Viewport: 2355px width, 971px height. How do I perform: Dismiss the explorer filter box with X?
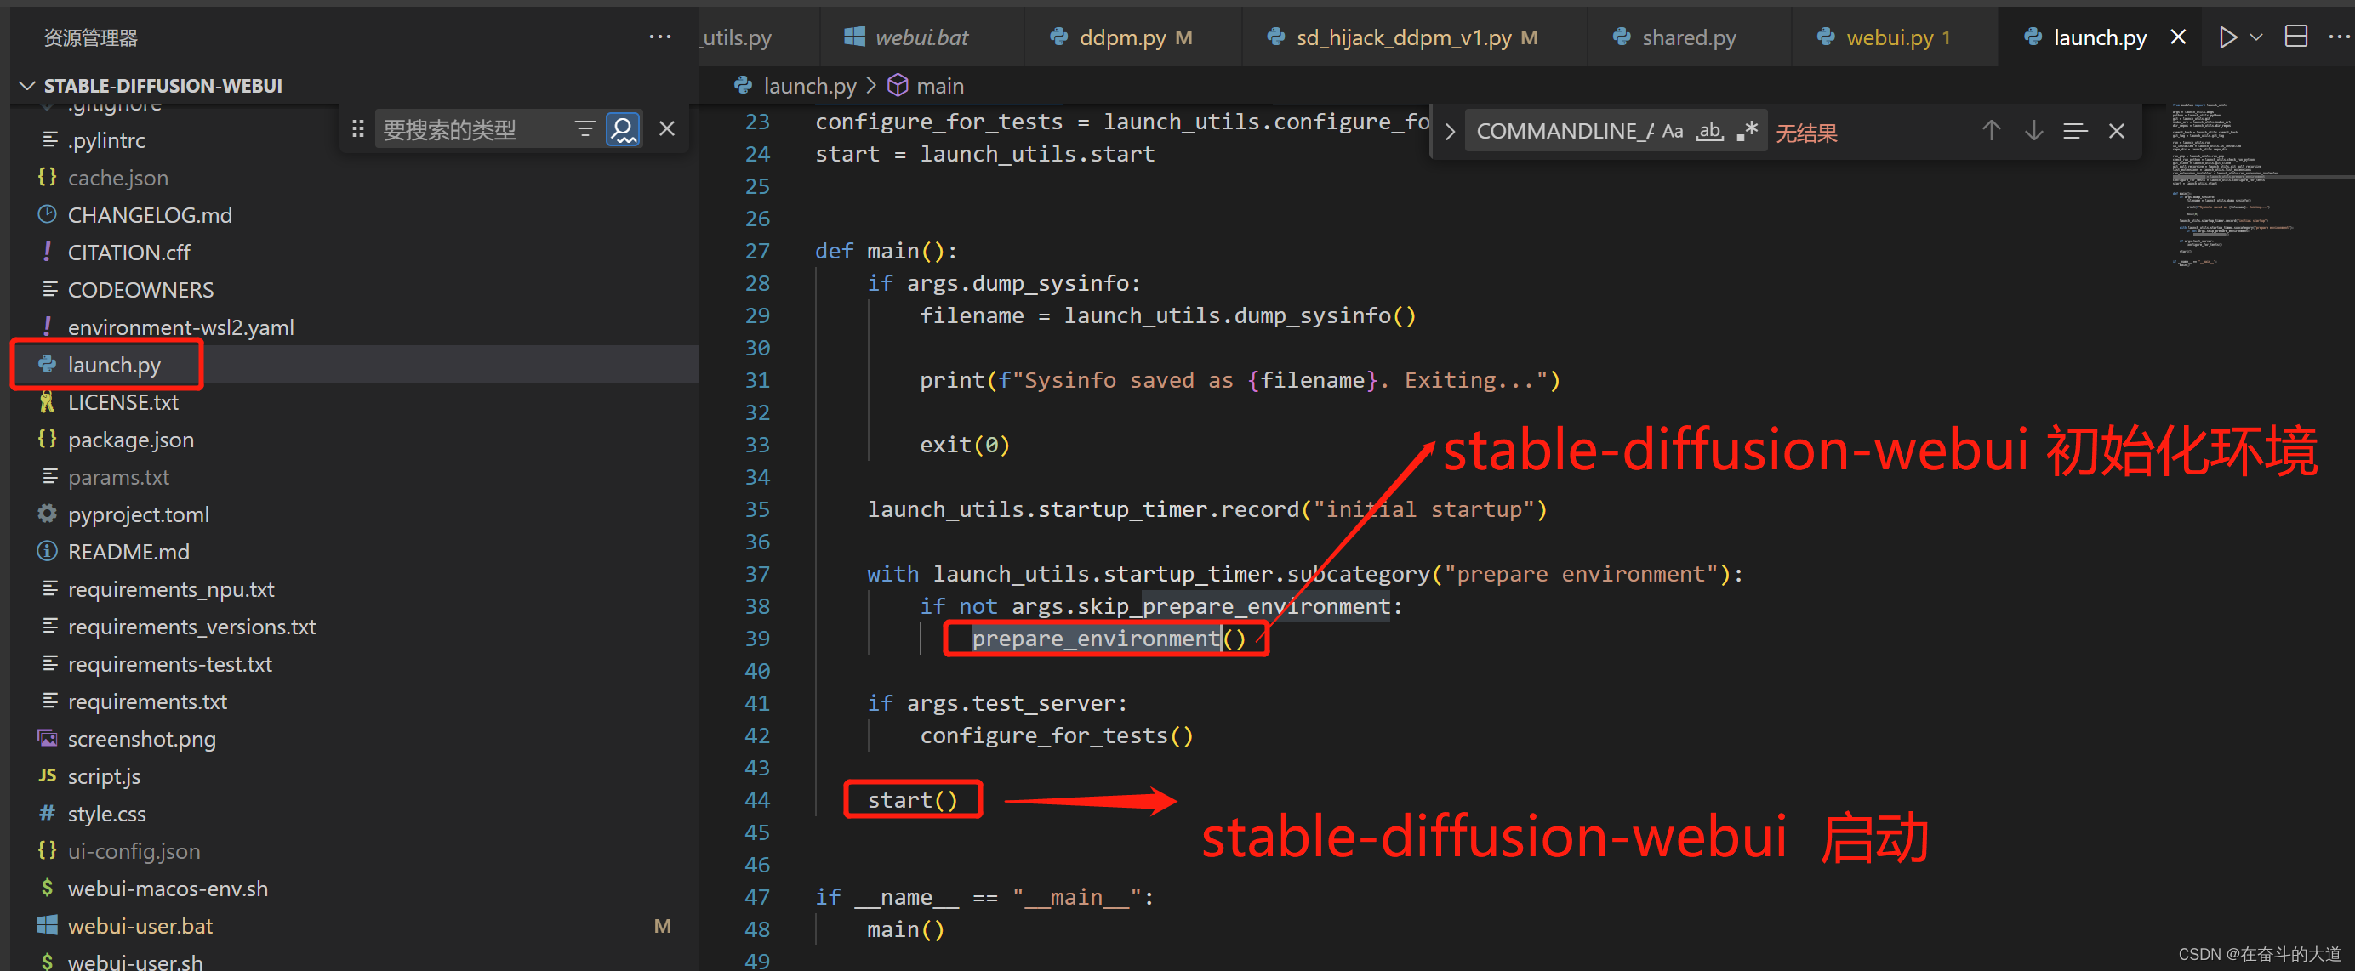click(x=666, y=128)
